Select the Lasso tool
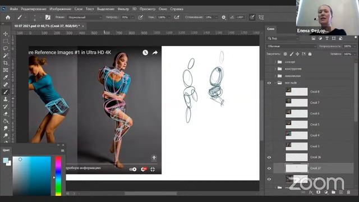This screenshot has height=202, width=359. [6, 48]
